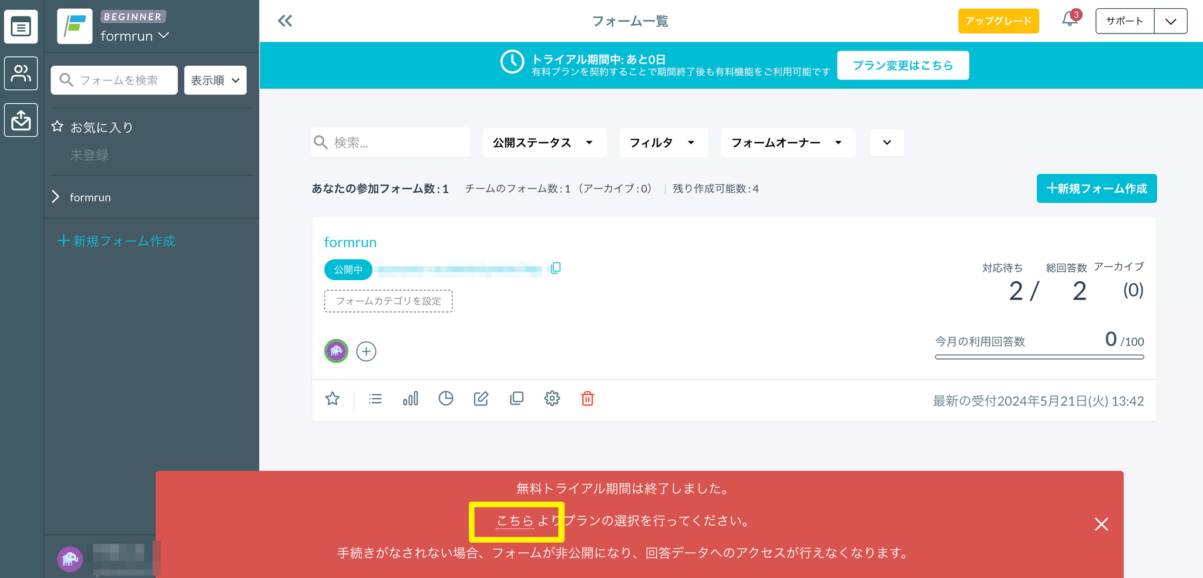This screenshot has width=1203, height=578.
Task: Copy the form URL icon
Action: tap(555, 268)
